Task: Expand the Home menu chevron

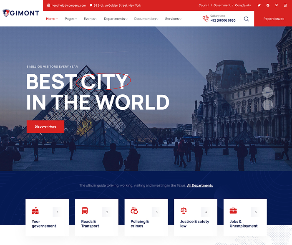Action: click(x=57, y=19)
